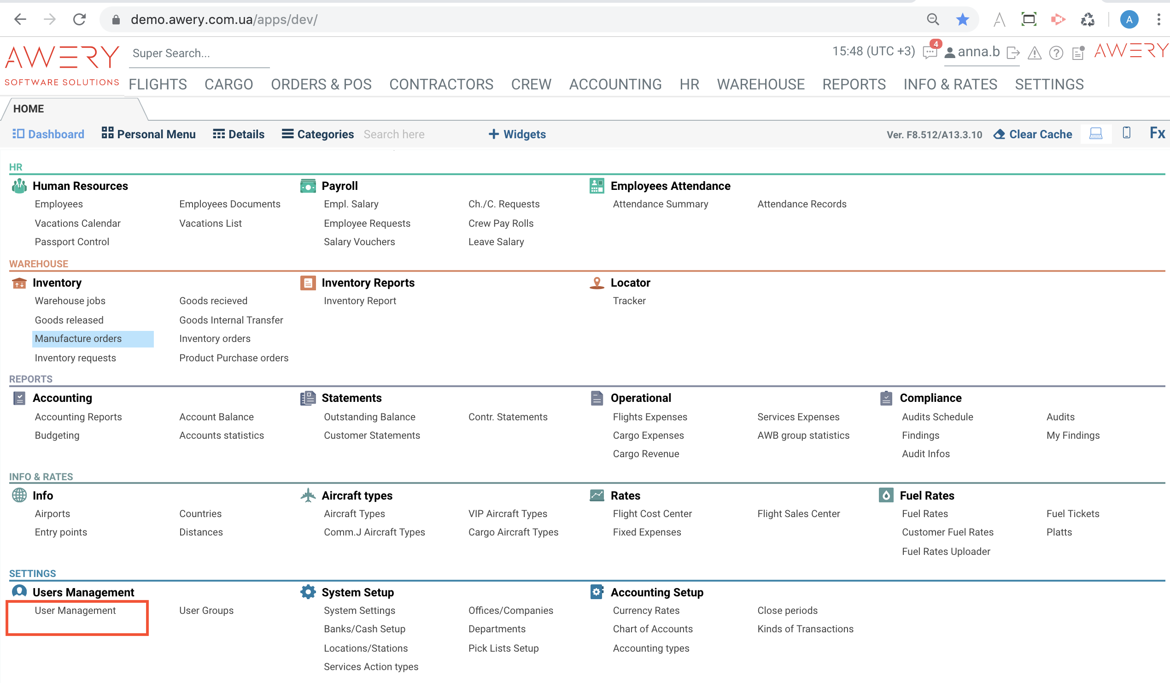The image size is (1170, 683).
Task: Open Chart of Accounts link
Action: tap(652, 629)
